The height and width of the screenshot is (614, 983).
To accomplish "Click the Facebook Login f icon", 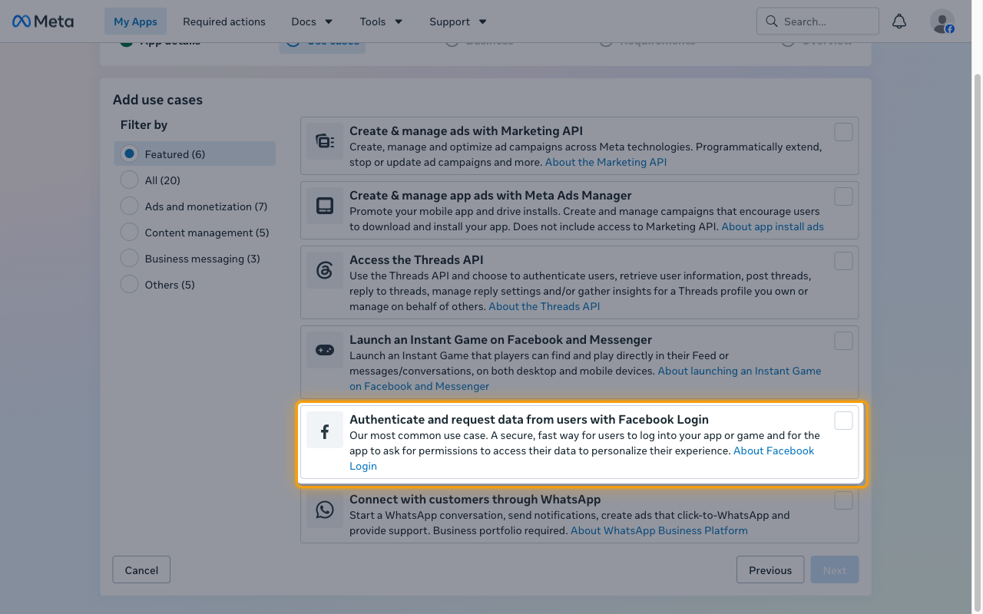I will coord(325,430).
